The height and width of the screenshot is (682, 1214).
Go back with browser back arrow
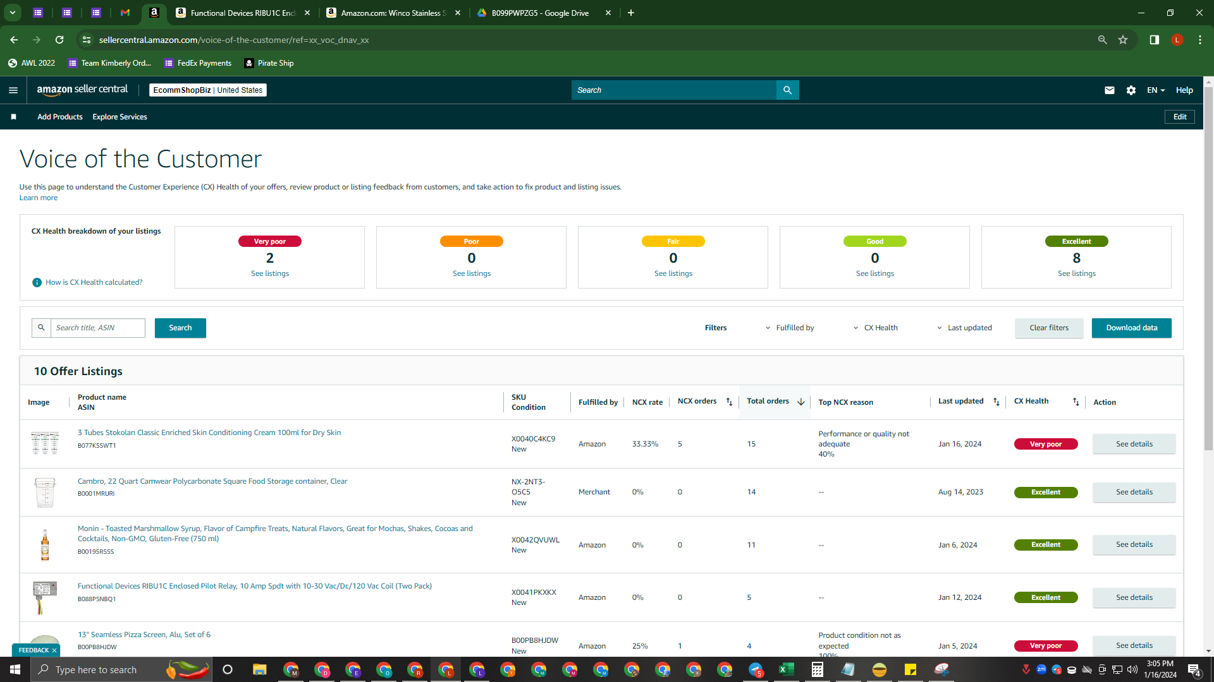point(14,40)
